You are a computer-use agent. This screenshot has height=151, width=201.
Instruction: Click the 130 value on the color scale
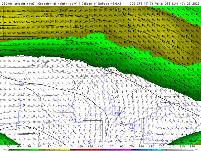90,146
